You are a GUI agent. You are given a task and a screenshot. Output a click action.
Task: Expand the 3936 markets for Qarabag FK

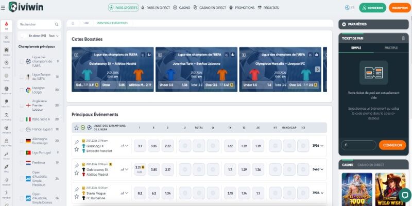pos(318,146)
